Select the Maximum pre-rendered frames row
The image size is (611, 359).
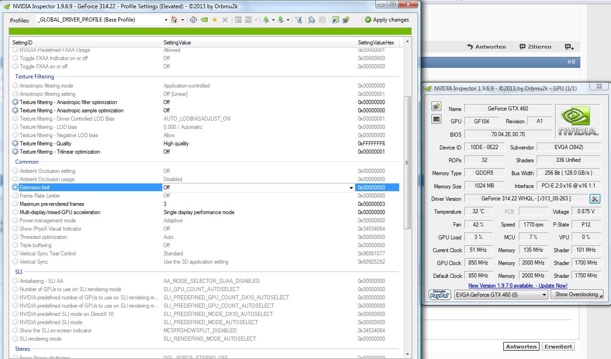coord(205,204)
